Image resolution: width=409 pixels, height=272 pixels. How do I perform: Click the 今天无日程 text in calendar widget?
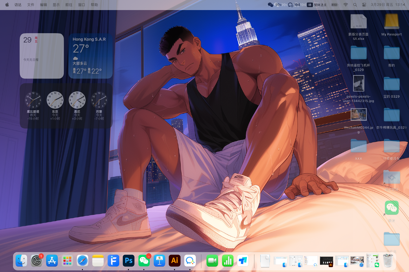point(31,60)
